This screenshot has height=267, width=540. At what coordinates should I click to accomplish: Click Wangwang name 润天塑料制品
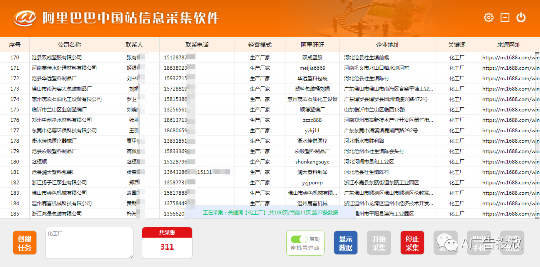312,172
